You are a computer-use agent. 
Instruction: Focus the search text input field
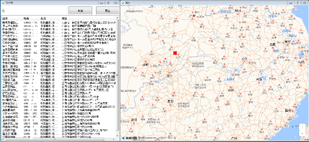click(34, 11)
